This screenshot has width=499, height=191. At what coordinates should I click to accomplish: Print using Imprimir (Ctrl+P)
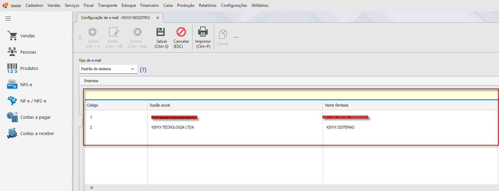pos(203,38)
